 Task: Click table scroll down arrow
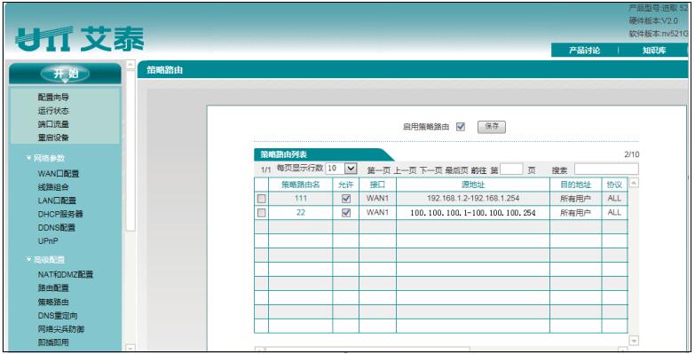(635, 341)
